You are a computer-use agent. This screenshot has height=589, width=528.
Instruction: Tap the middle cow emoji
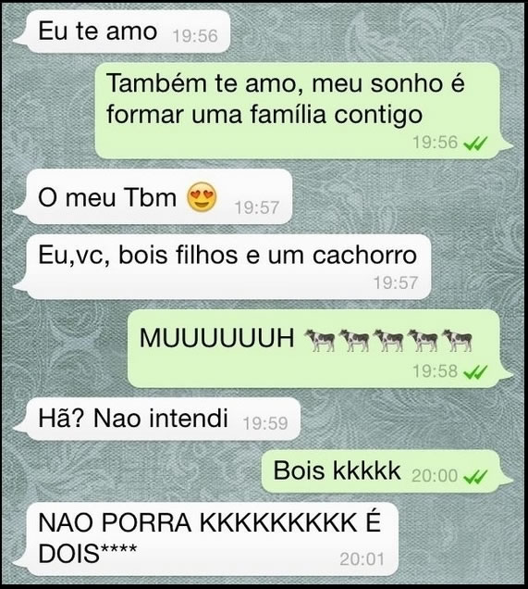tap(388, 340)
